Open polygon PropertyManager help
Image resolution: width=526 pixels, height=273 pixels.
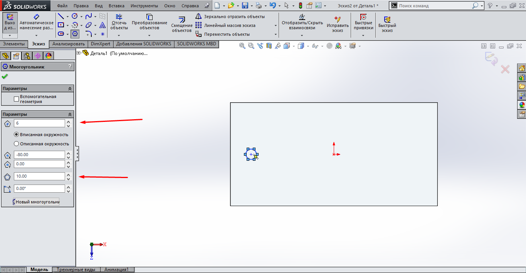click(x=70, y=67)
